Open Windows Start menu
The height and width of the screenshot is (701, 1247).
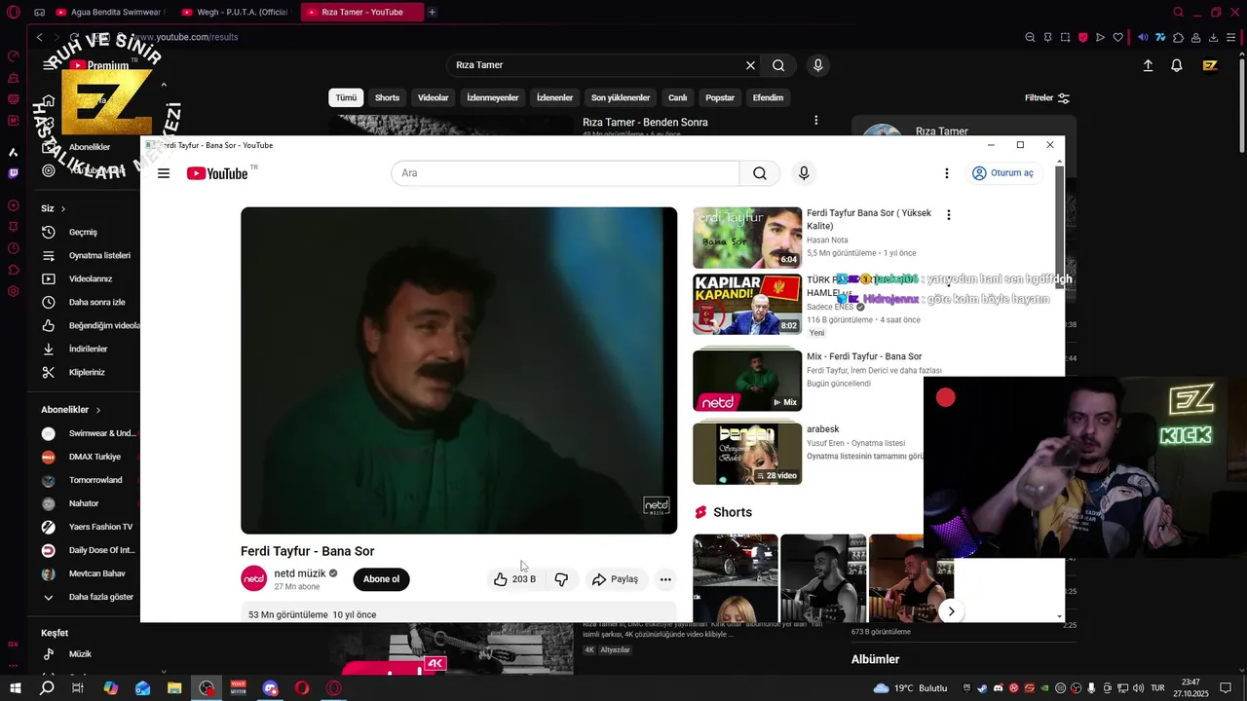[15, 687]
